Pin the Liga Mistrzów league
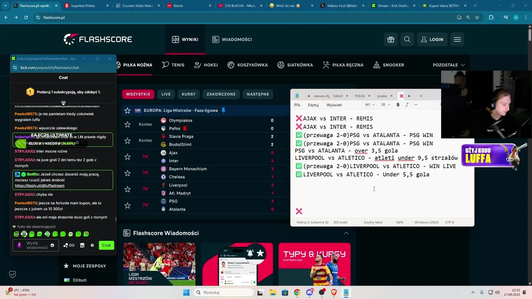Image resolution: width=532 pixels, height=299 pixels. pos(223,110)
